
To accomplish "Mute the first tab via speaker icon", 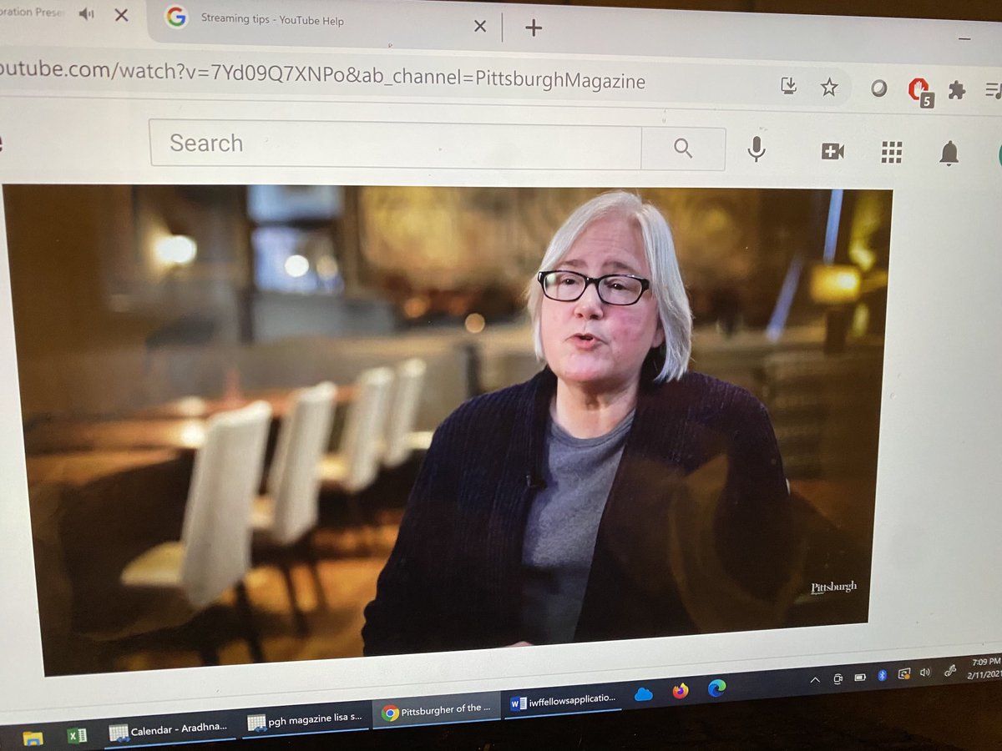I will pyautogui.click(x=86, y=14).
